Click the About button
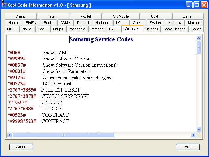The height and width of the screenshot is (157, 209). pos(21,147)
